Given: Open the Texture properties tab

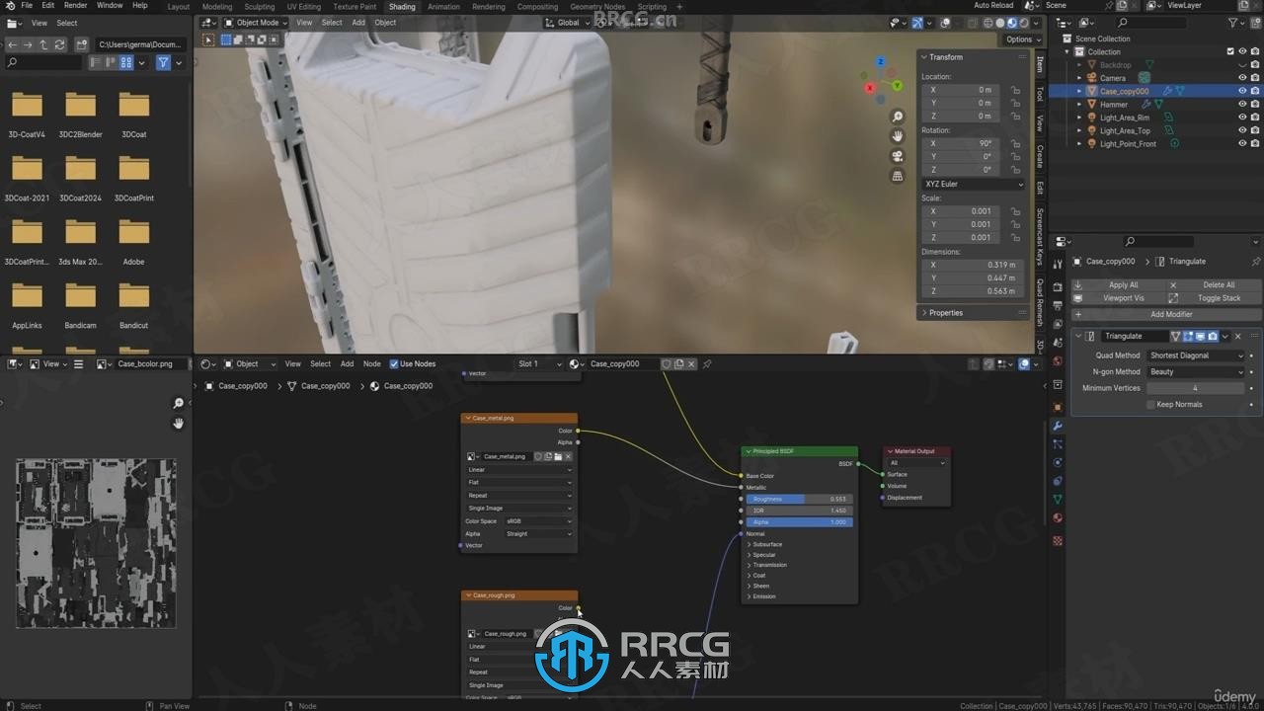Looking at the screenshot, I should coord(1058,541).
